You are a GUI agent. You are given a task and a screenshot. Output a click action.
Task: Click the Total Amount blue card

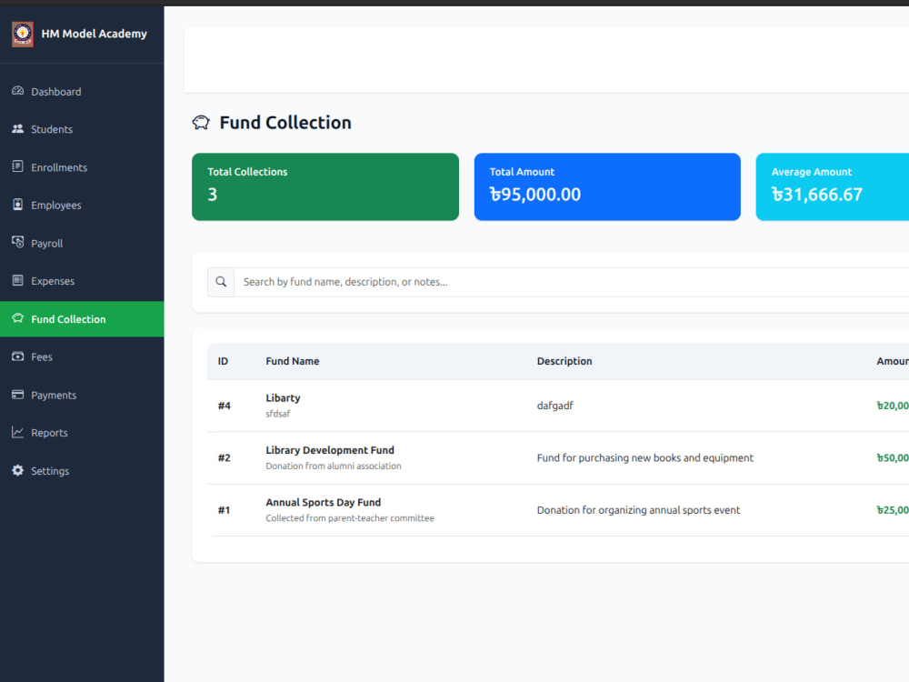(x=607, y=186)
